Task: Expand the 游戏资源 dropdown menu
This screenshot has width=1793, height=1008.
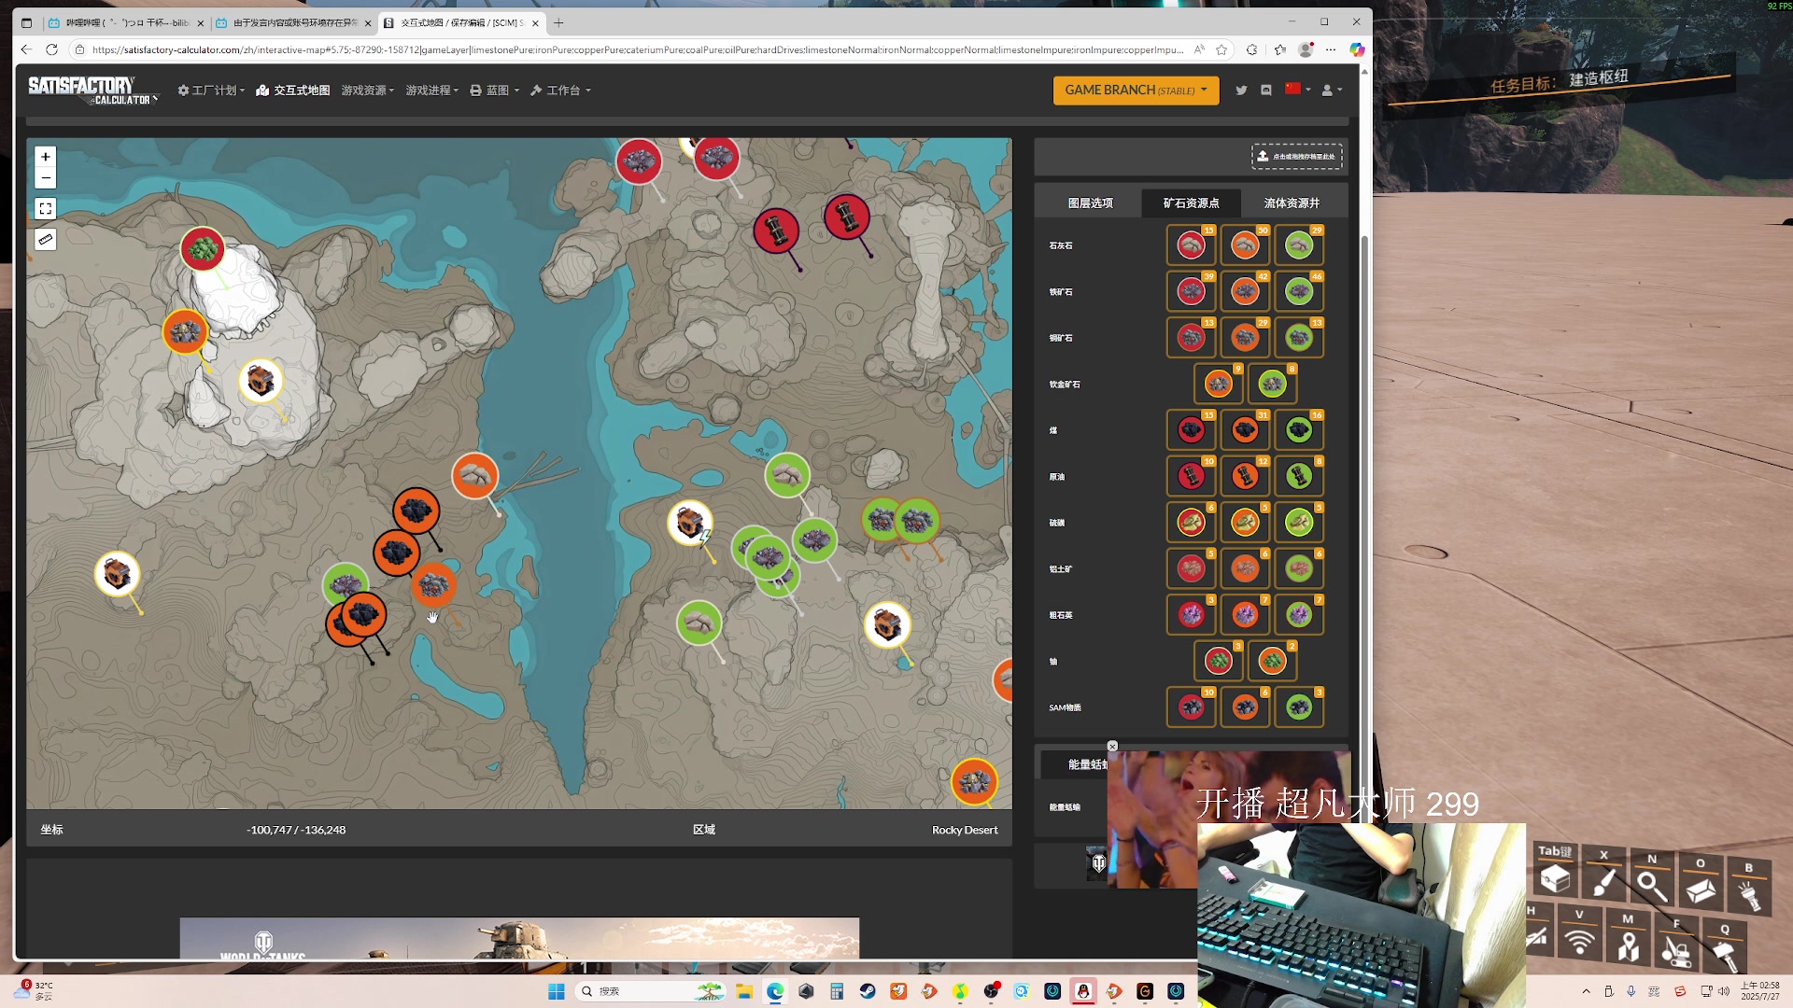Action: pyautogui.click(x=368, y=91)
